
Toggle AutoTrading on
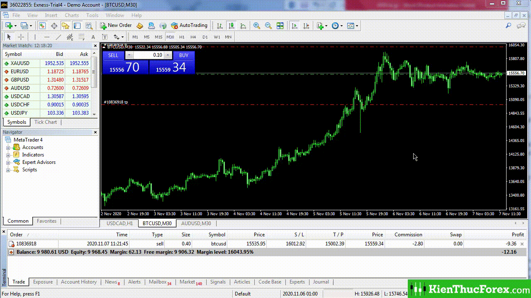pos(189,26)
